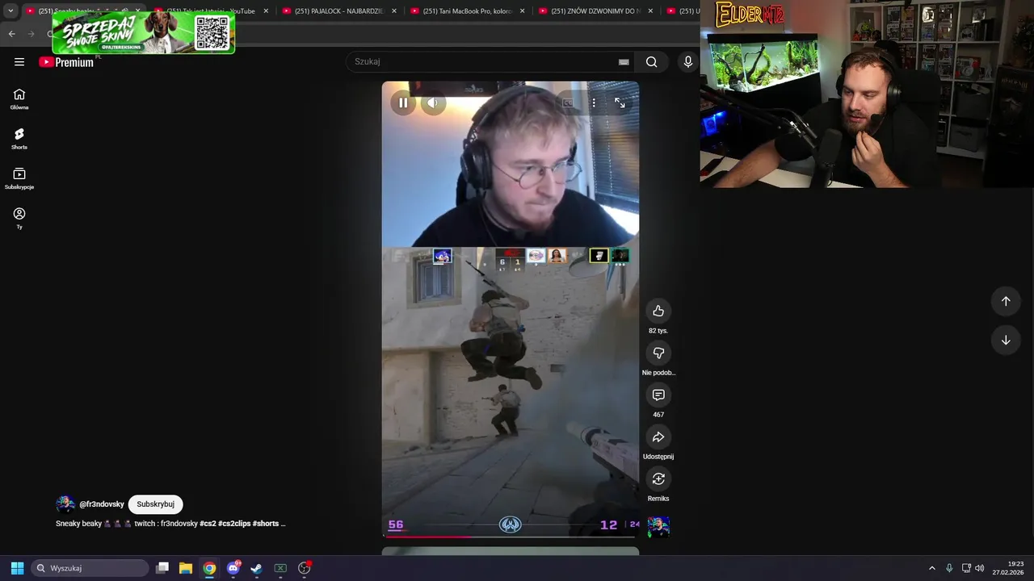Show hidden system tray icons

(x=931, y=568)
